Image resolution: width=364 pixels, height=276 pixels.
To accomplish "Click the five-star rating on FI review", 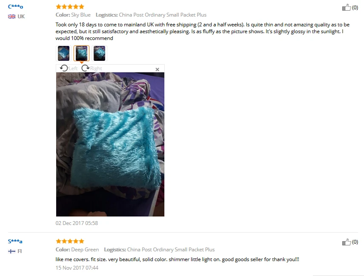I will pos(70,241).
